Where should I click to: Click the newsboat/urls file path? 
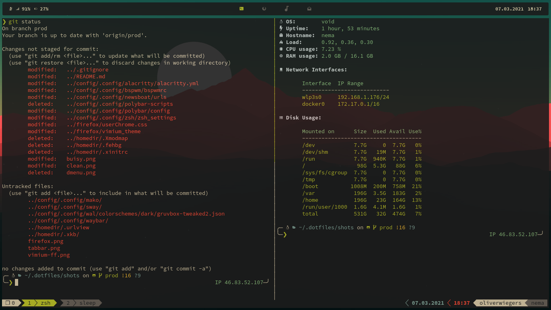117,97
